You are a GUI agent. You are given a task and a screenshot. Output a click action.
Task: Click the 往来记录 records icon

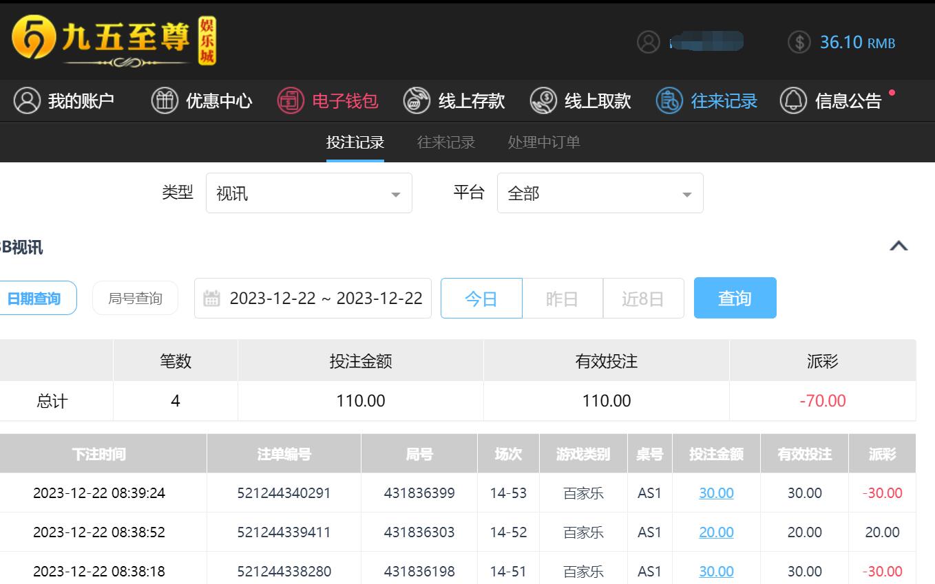(669, 100)
